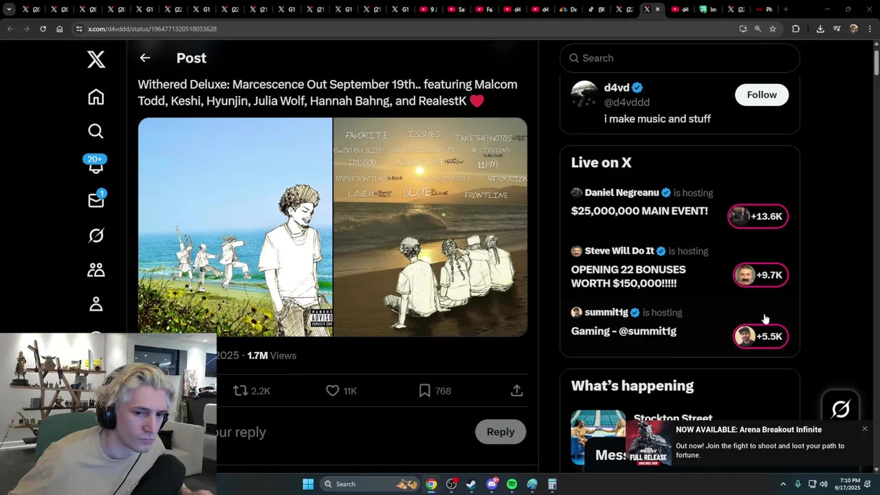Image resolution: width=880 pixels, height=495 pixels.
Task: Click +13.6K listeners badge
Action: point(758,217)
